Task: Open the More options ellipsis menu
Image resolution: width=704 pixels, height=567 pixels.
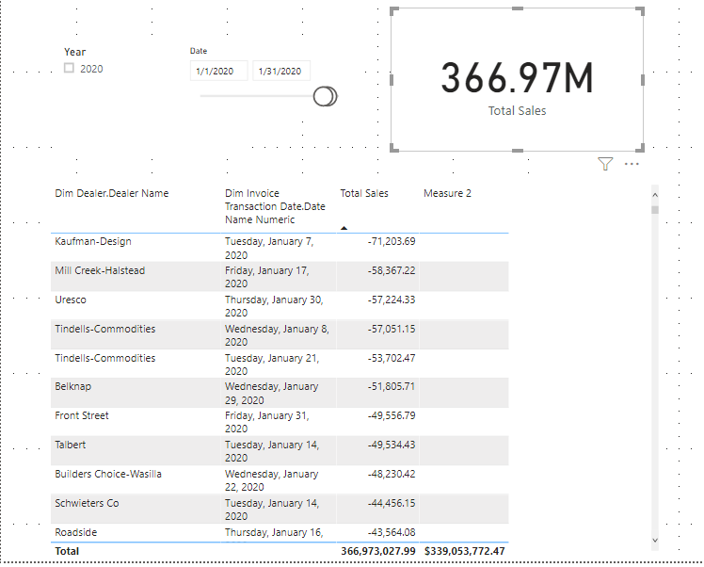Action: (x=632, y=164)
